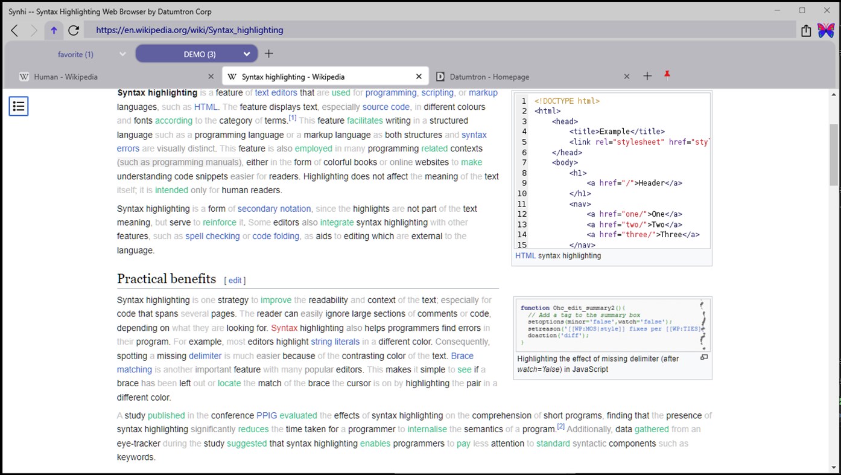The height and width of the screenshot is (475, 841).
Task: Click the butterfly icon in the toolbar
Action: coord(826,29)
